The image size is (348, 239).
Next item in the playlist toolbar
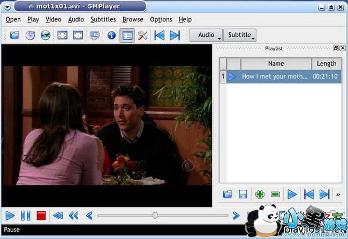coord(324,195)
